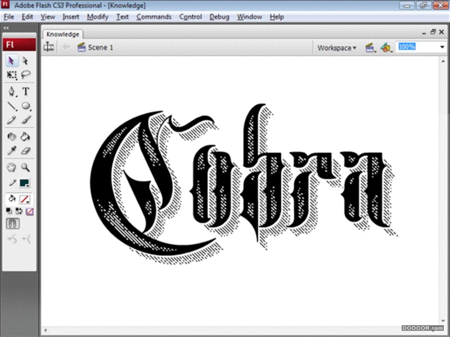
Task: Click the vertical scrollbar up arrow
Action: point(443,61)
